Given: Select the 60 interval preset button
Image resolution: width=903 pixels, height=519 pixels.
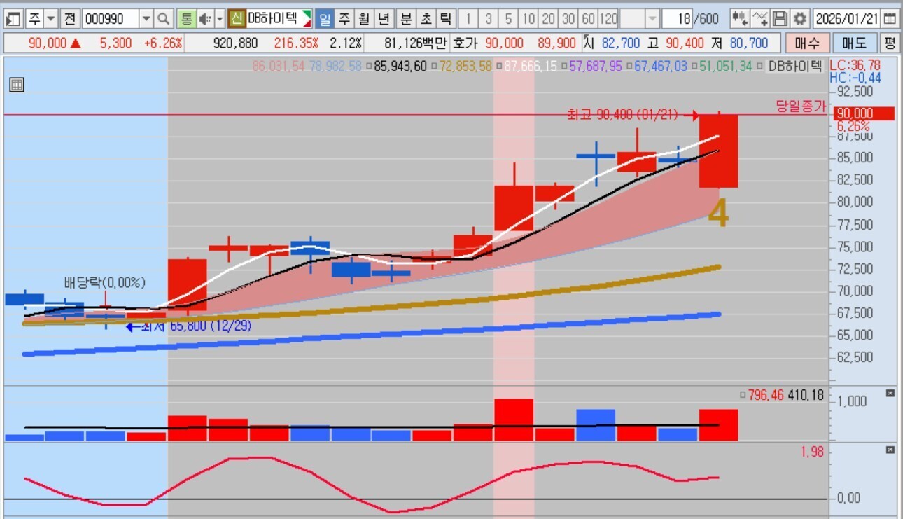Looking at the screenshot, I should (589, 18).
